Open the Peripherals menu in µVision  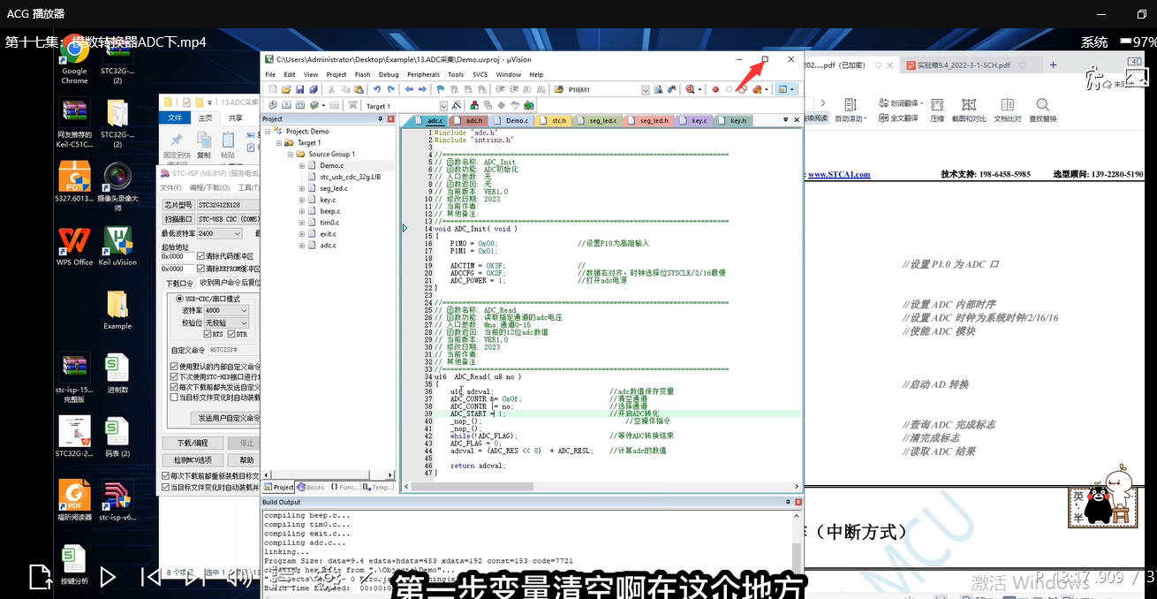point(423,74)
